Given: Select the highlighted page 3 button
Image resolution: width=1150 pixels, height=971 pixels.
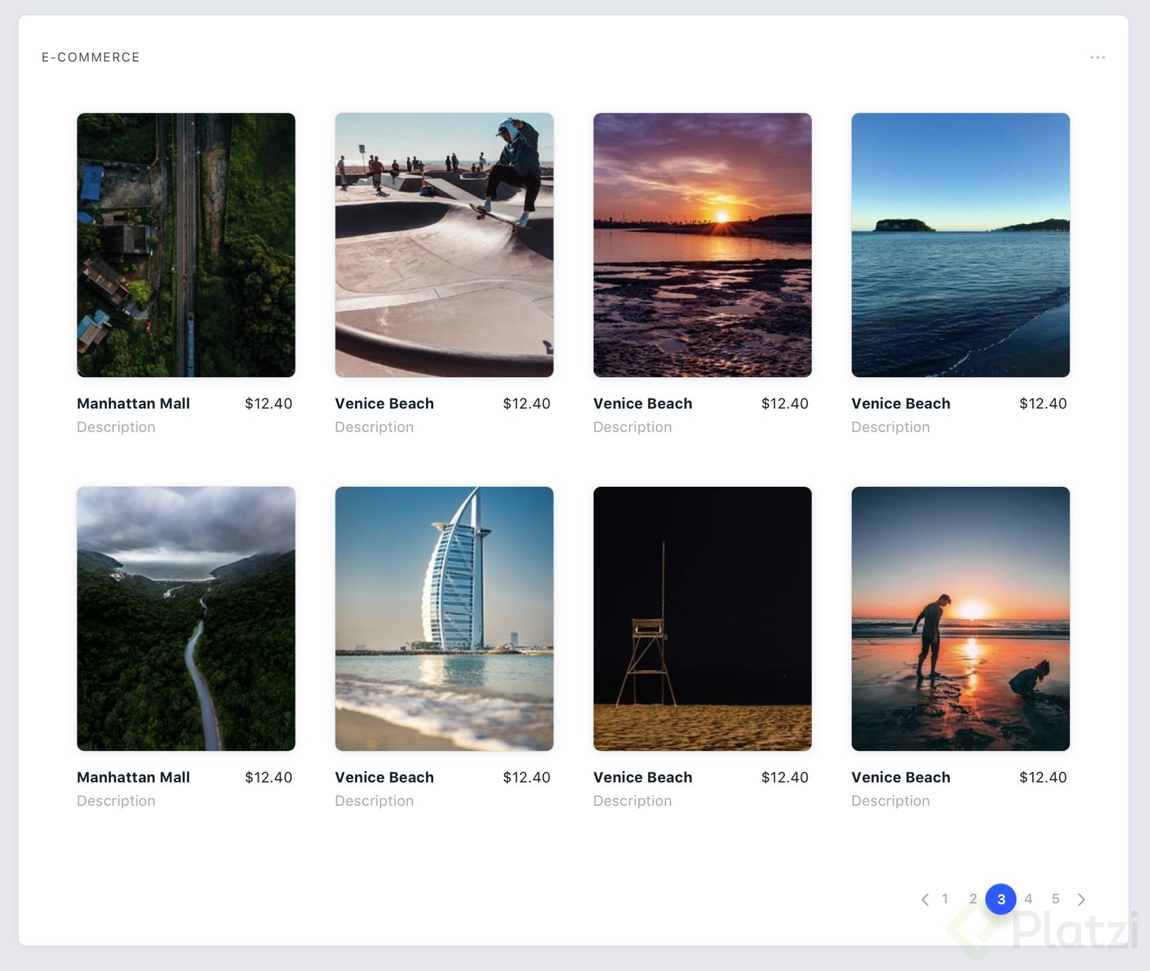Looking at the screenshot, I should tap(1001, 899).
